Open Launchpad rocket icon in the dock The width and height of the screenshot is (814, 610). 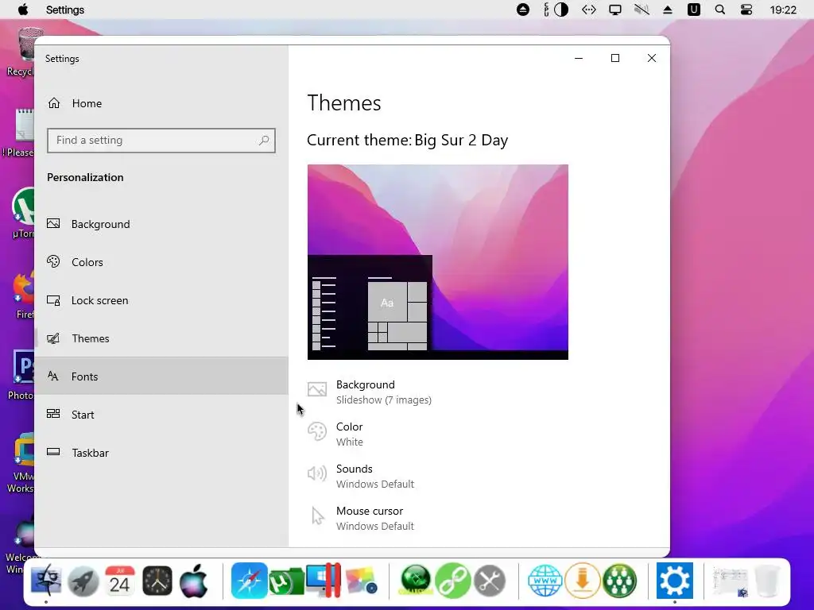coord(83,581)
